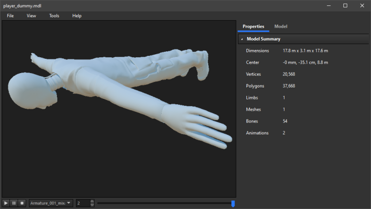The width and height of the screenshot is (371, 209).
Task: Collapse the Model Summary section
Action: pyautogui.click(x=242, y=39)
